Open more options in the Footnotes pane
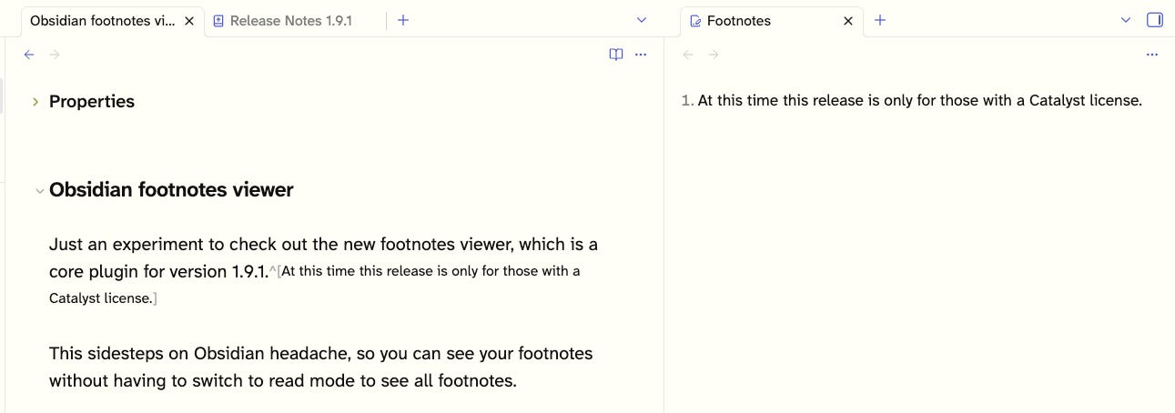The height and width of the screenshot is (413, 1175). tap(1152, 55)
